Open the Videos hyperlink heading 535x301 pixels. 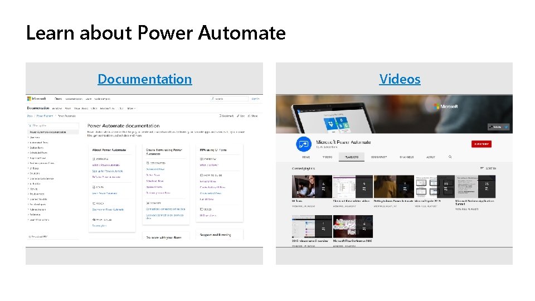click(400, 79)
